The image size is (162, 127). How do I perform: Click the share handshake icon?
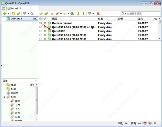65,14
